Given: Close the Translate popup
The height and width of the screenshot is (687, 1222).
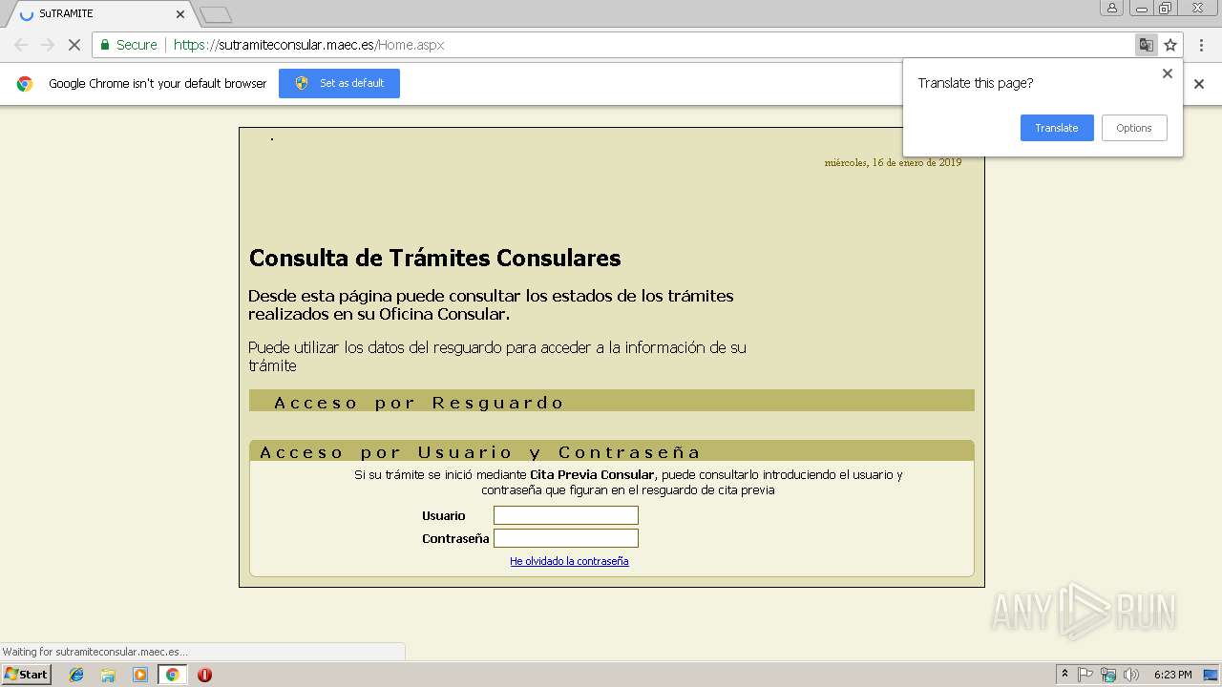Looking at the screenshot, I should coord(1167,73).
